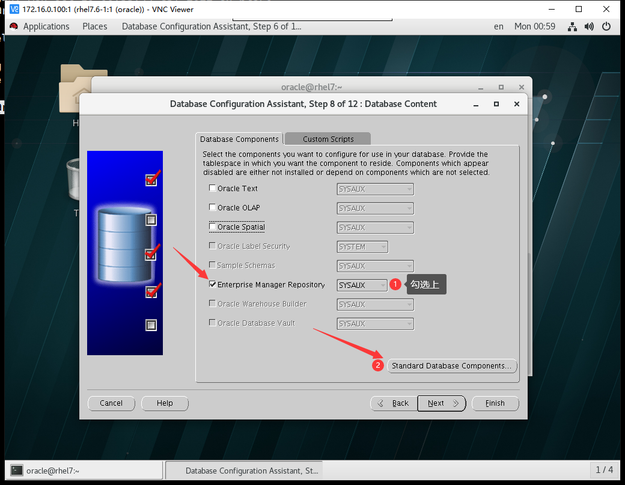Screen dimensions: 625x485
Task: Toggle the Oracle Database Vault checkbox
Action: [x=213, y=323]
